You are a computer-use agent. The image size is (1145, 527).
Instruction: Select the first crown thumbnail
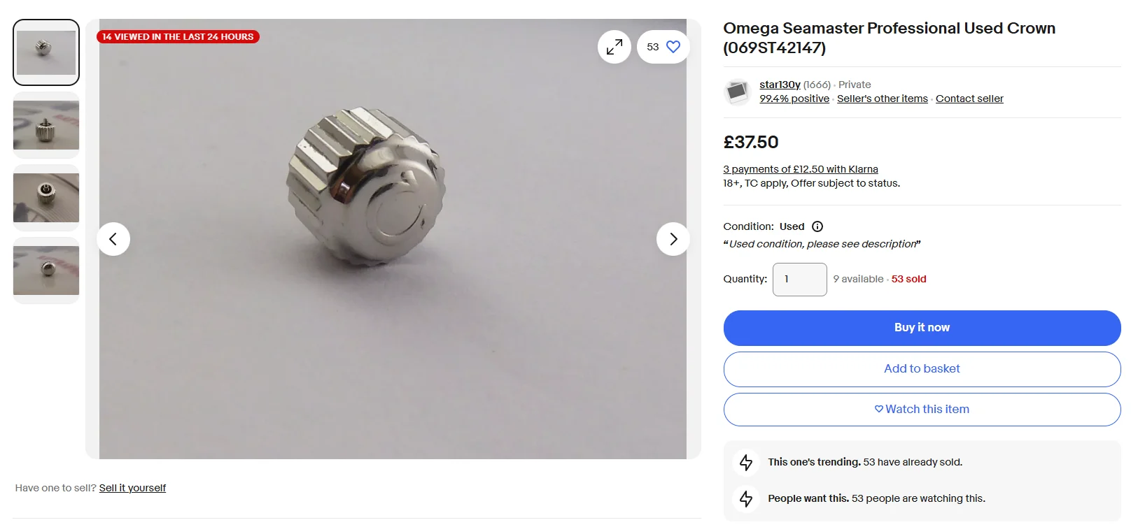(x=46, y=52)
